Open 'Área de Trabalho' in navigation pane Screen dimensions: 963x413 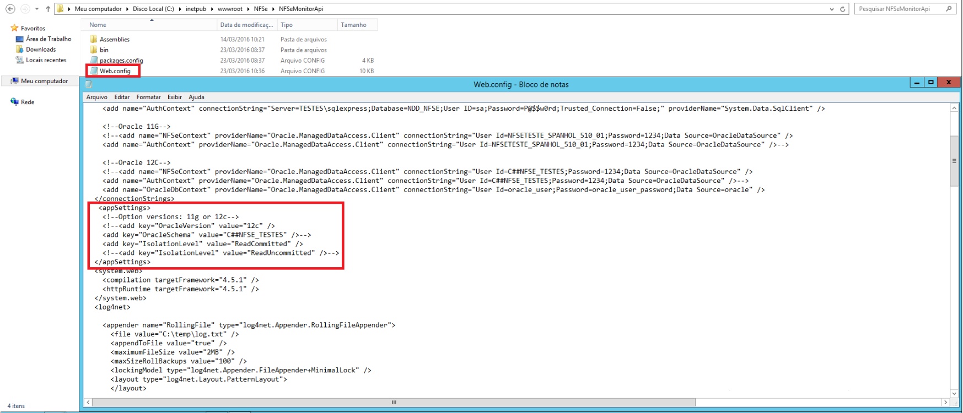49,39
